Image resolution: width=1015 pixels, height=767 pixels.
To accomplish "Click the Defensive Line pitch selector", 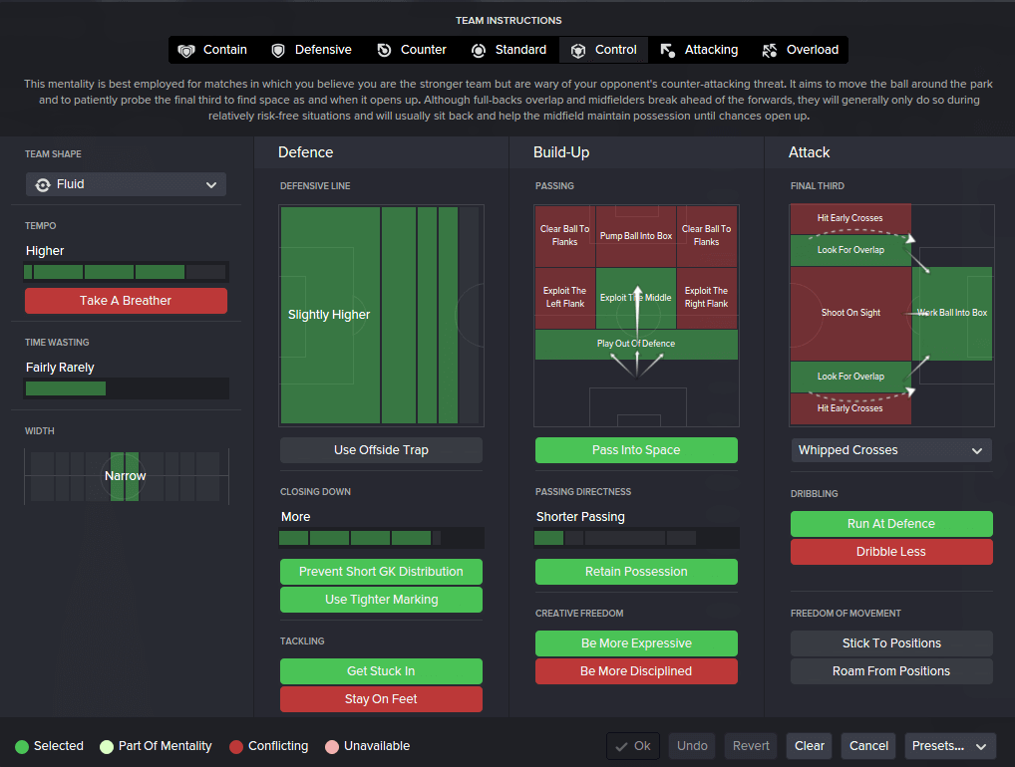I will click(x=381, y=316).
